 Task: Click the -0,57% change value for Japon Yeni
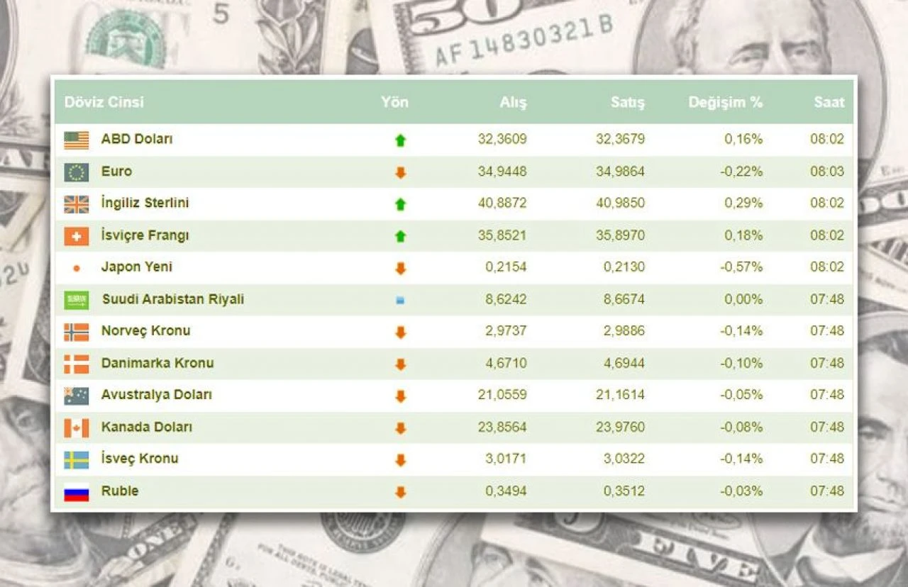click(743, 267)
